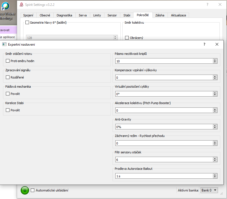
Task: Click the Anti-Gravity spinner arrows
Action: [215, 127]
